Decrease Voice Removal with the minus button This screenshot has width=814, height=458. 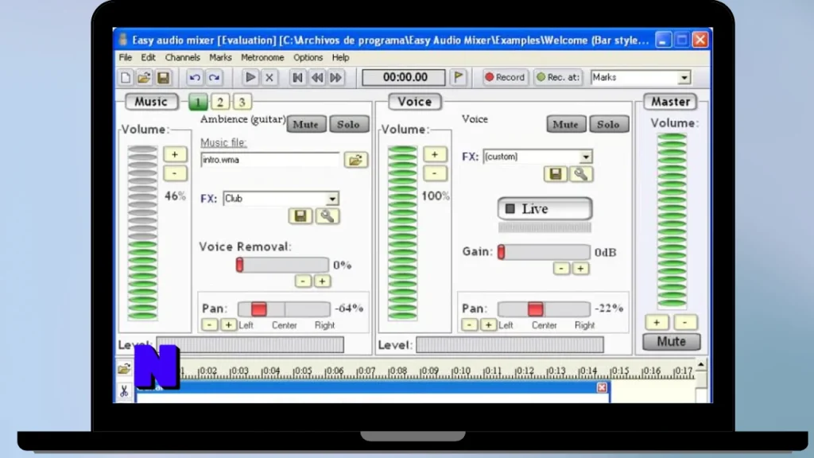click(303, 281)
